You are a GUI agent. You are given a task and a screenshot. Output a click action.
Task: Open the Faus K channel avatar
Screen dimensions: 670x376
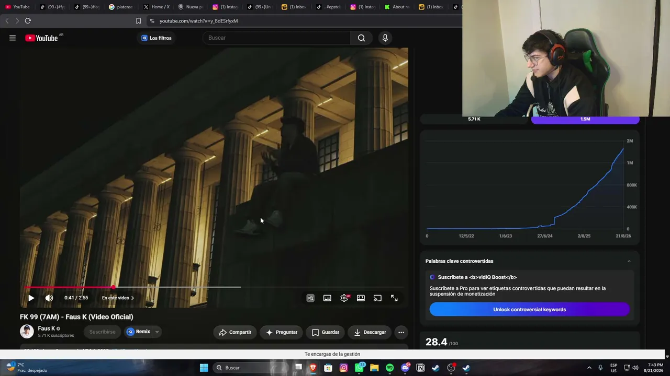tap(27, 332)
